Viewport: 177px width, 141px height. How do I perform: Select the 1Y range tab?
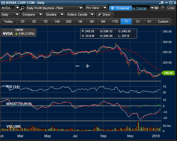tap(126, 21)
